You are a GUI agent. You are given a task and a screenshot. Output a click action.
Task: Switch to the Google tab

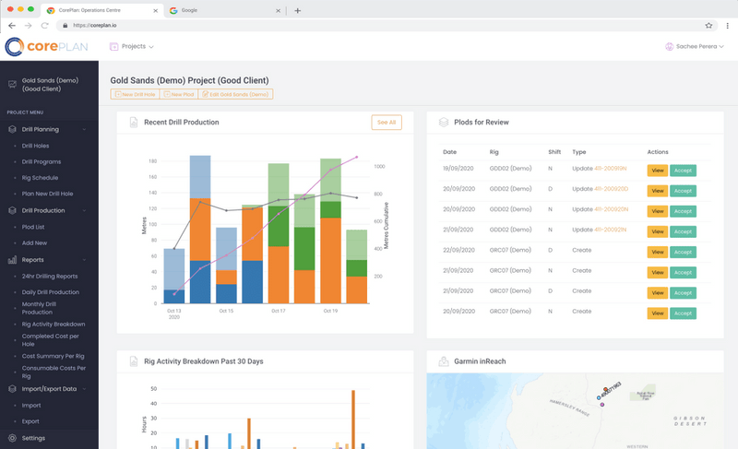pyautogui.click(x=223, y=10)
